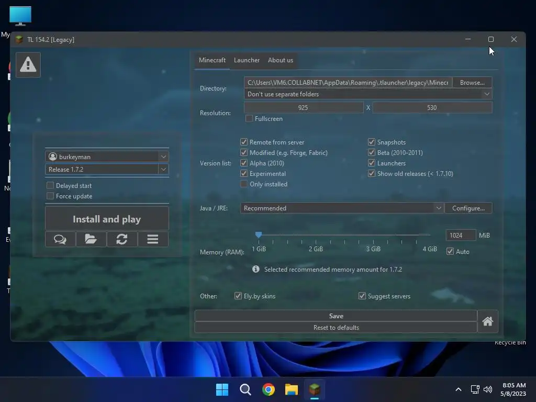
Task: Enable the Fullscreen checkbox
Action: [249, 119]
